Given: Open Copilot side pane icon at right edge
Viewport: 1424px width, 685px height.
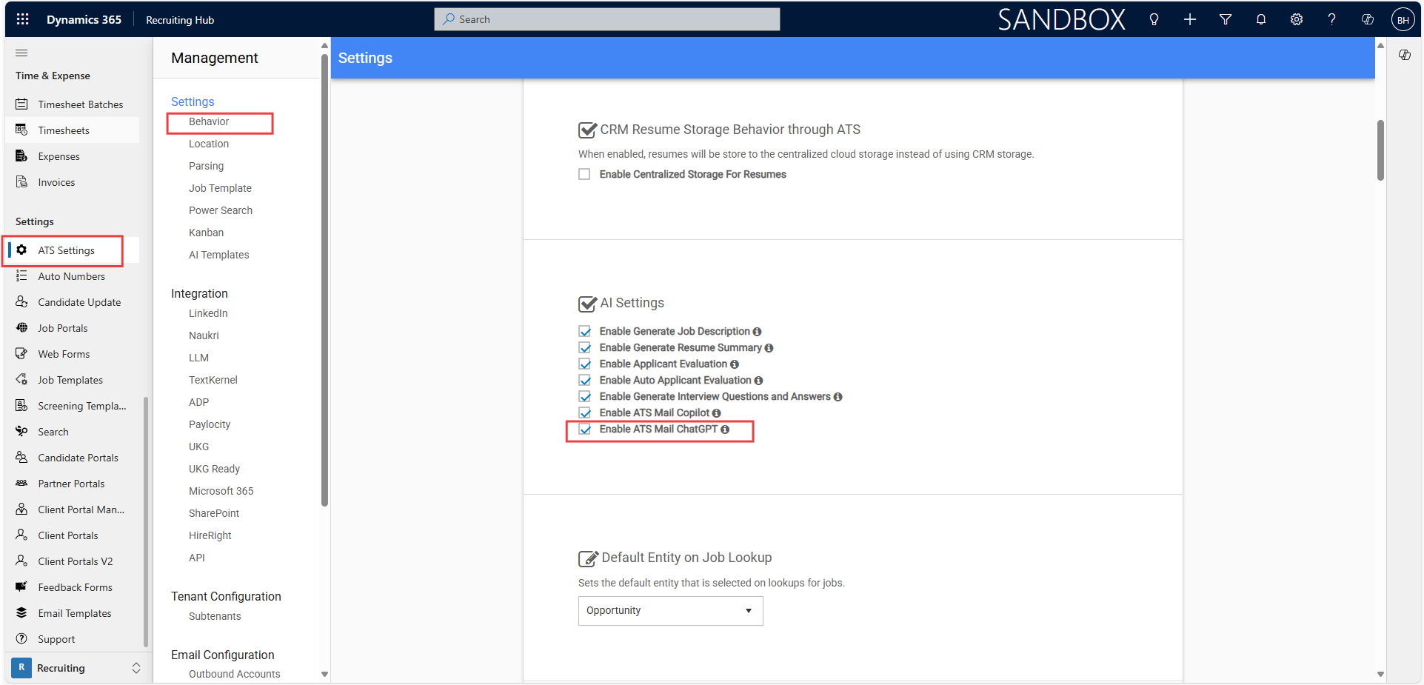Looking at the screenshot, I should point(1404,55).
